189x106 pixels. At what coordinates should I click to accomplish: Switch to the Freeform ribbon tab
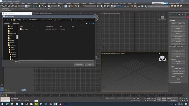pos(14,9)
